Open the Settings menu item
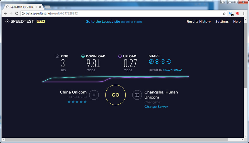Image resolution: width=249 pixels, height=143 pixels. coord(222,22)
